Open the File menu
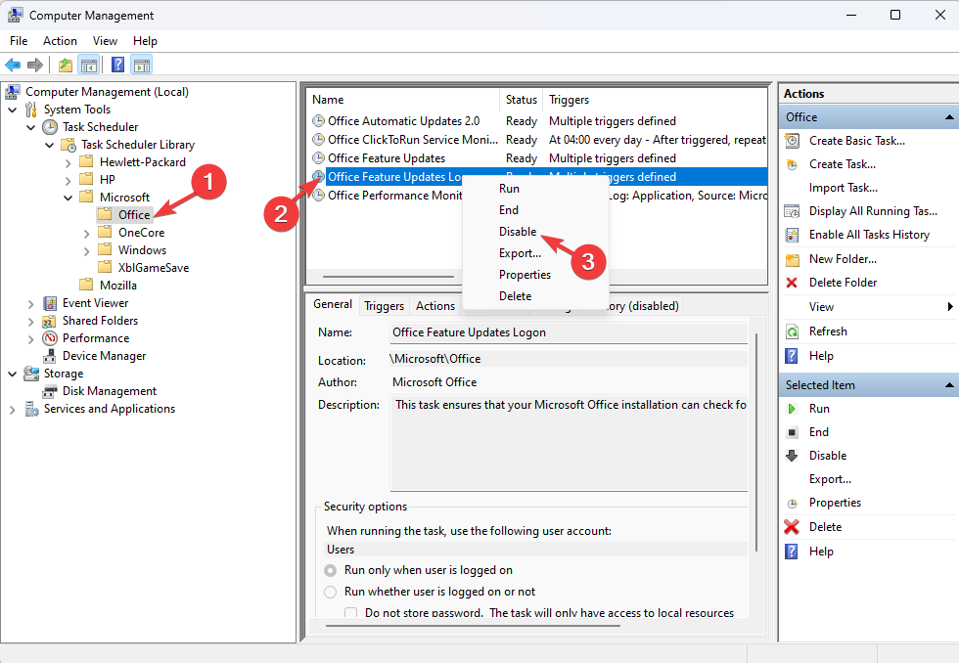The height and width of the screenshot is (663, 959). pyautogui.click(x=19, y=41)
